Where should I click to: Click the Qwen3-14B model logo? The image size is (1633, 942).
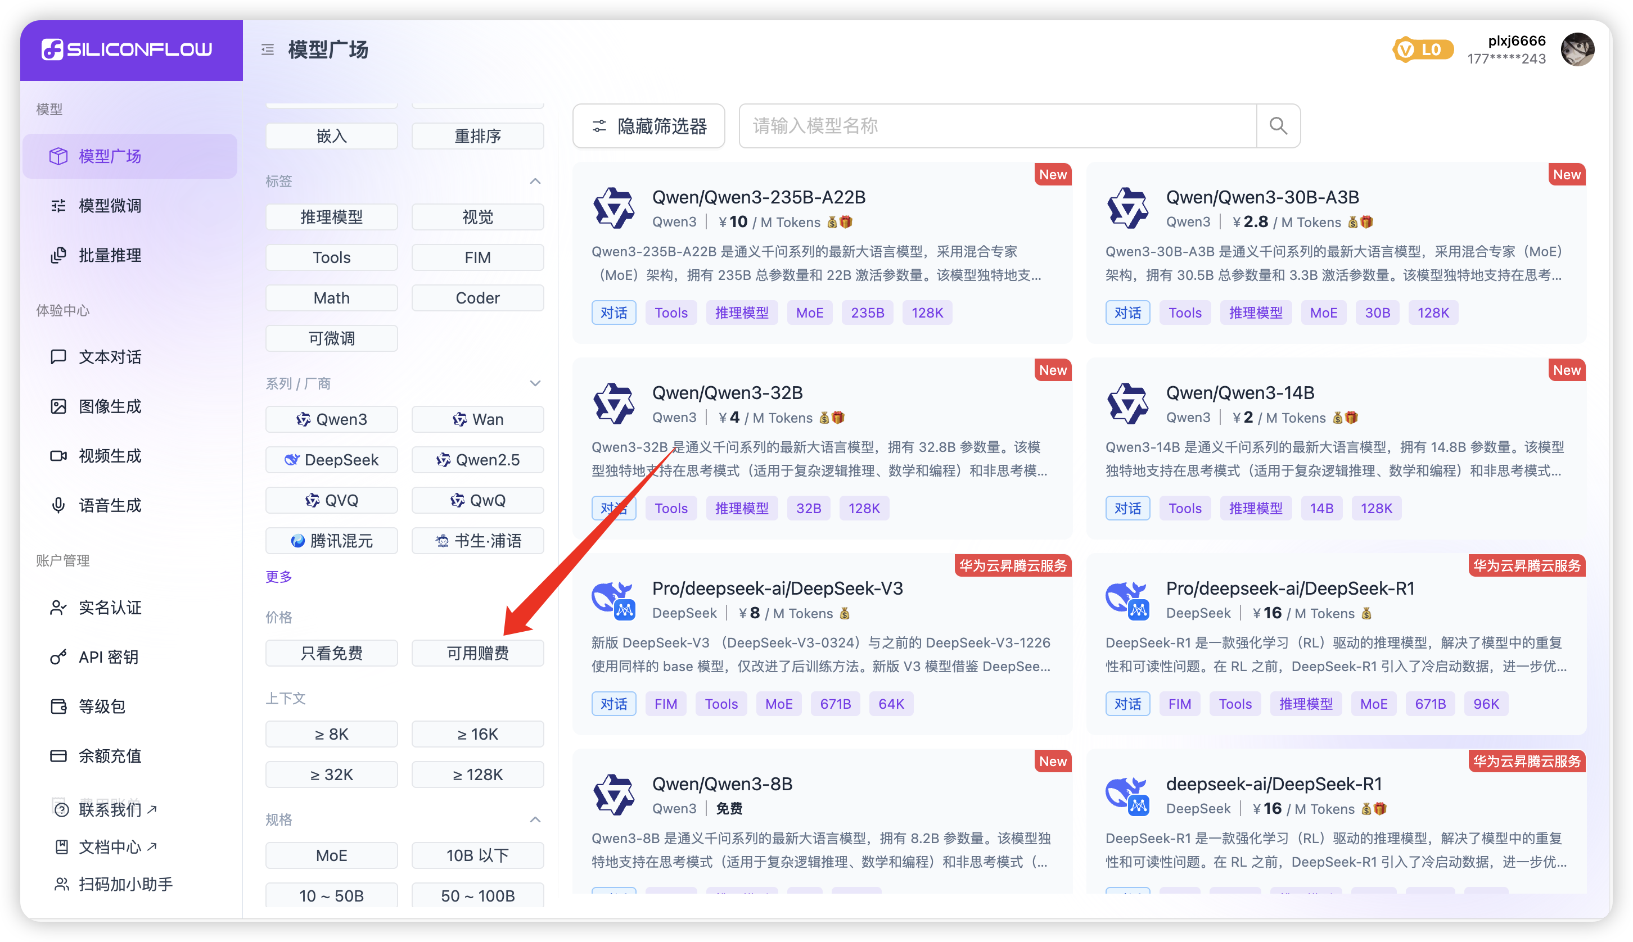click(1127, 404)
